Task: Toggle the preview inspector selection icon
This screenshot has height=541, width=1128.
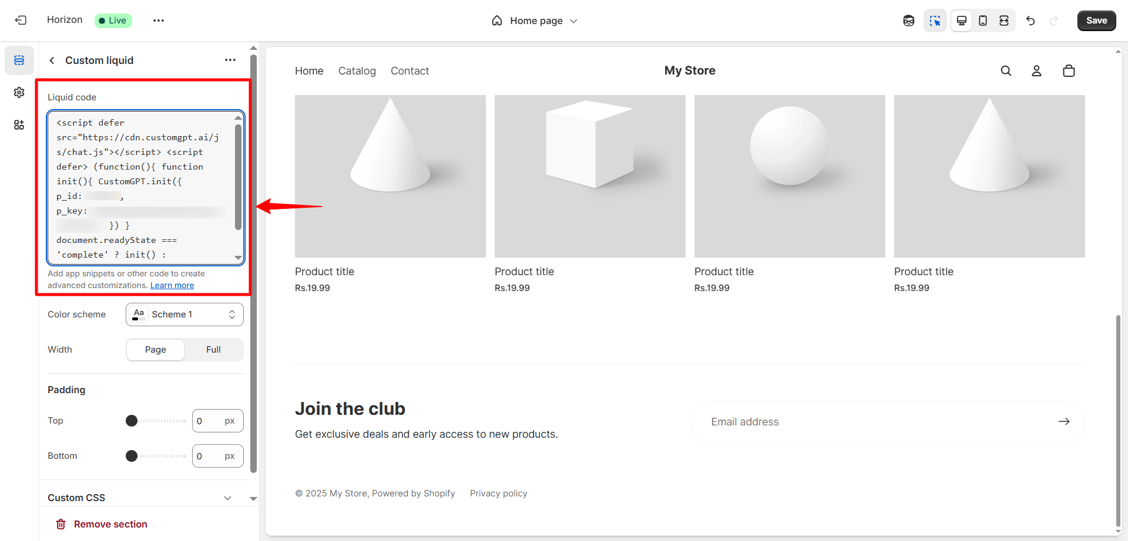Action: pyautogui.click(x=935, y=21)
